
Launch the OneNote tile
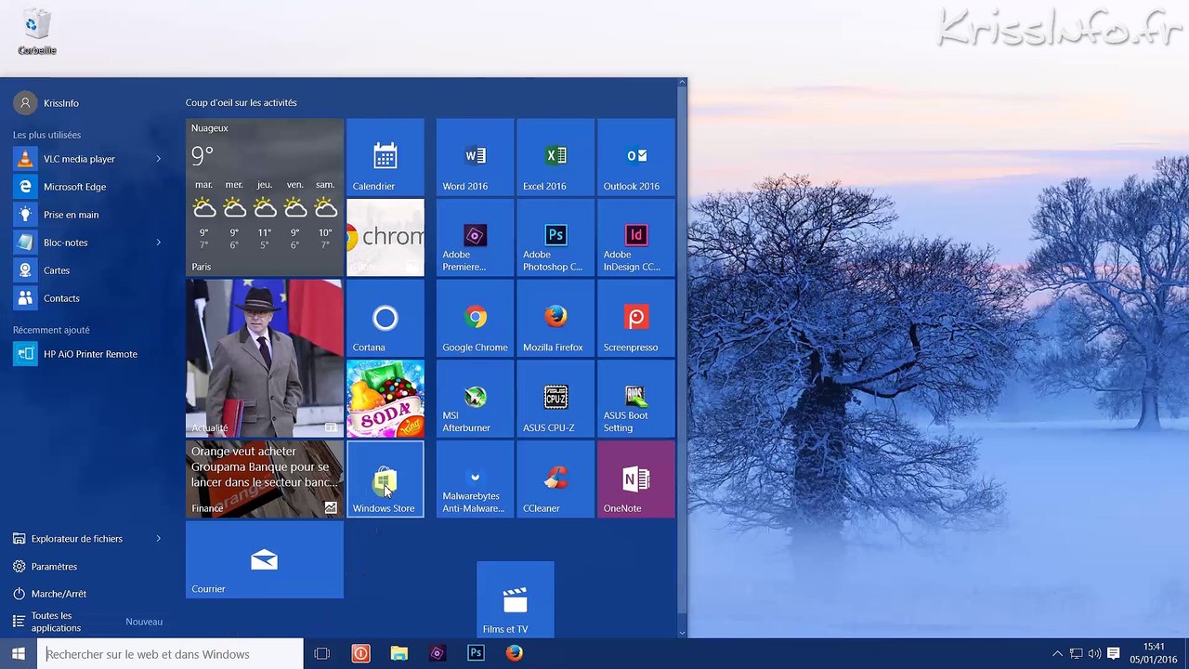[x=636, y=479]
